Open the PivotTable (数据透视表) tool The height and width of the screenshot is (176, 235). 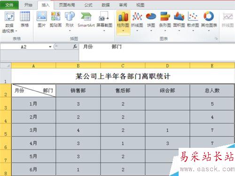(x=9, y=22)
